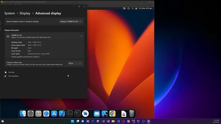Open Spotlight search in the macOS menu bar
The image size is (221, 124).
click(133, 8)
